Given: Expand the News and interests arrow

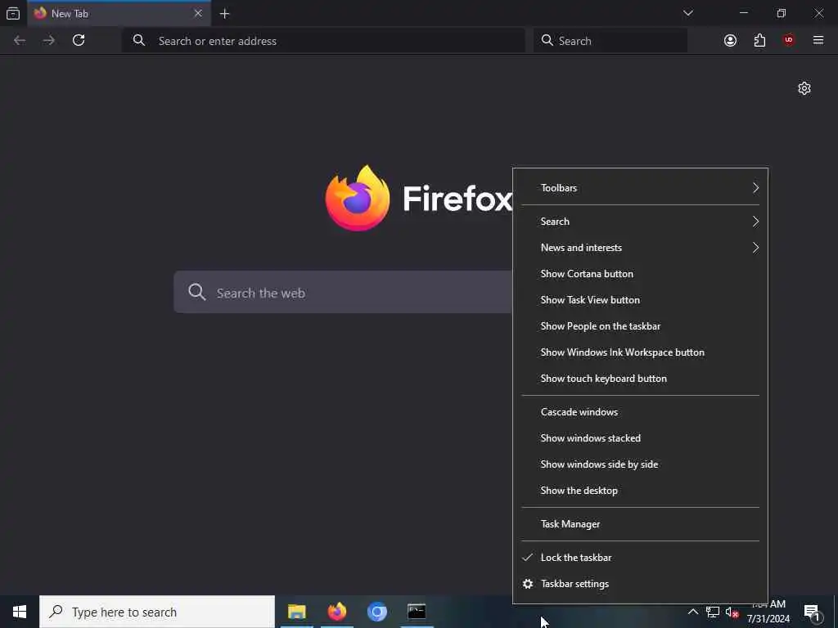Looking at the screenshot, I should coord(755,247).
